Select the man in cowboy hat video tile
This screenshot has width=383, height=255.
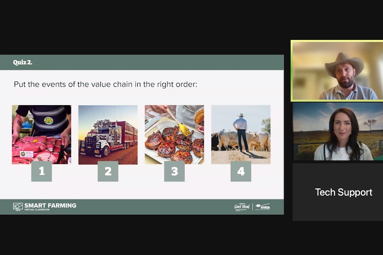pos(337,71)
